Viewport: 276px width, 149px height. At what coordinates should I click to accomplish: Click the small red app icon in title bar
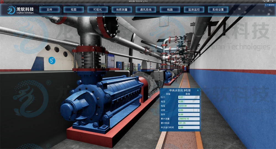click(2, 1)
